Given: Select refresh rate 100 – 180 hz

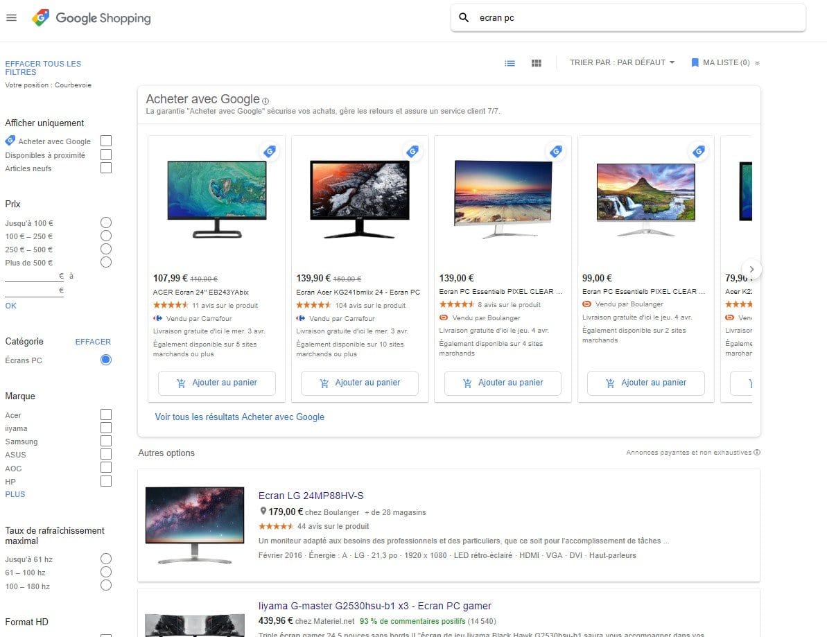Looking at the screenshot, I should click(106, 585).
